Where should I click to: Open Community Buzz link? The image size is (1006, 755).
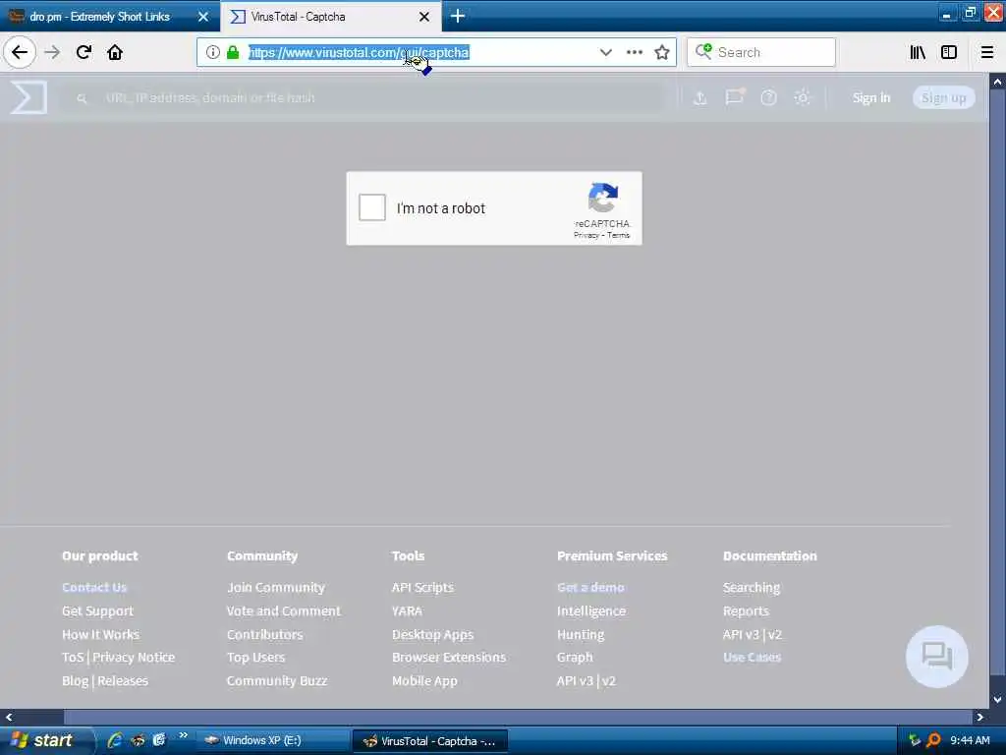(x=276, y=680)
